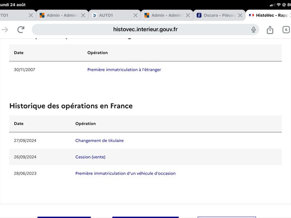Switch to the Oscaro - Pièces tab
Image resolution: width=291 pixels, height=218 pixels.
click(x=219, y=15)
